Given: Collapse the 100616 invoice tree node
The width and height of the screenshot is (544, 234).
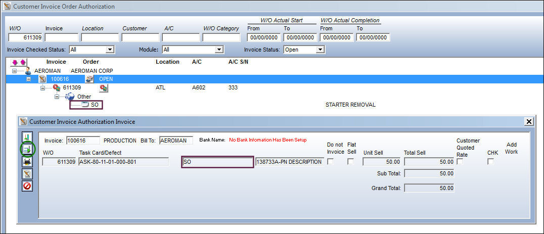Looking at the screenshot, I should (29, 79).
